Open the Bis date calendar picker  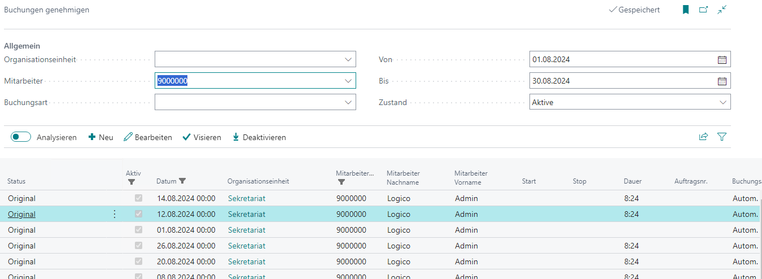pos(722,81)
